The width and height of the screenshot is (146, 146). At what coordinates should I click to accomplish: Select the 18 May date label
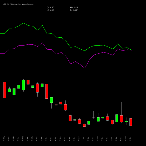(4, 139)
